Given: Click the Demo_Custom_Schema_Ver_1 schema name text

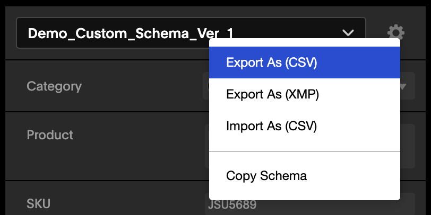Looking at the screenshot, I should (x=131, y=34).
